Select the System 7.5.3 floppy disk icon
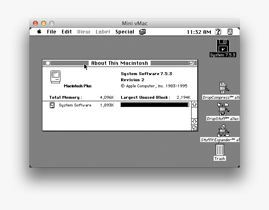This screenshot has width=269, height=210. click(223, 45)
